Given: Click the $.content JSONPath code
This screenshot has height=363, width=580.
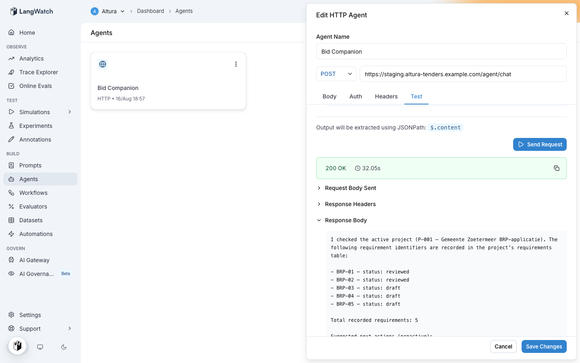Looking at the screenshot, I should tap(445, 127).
